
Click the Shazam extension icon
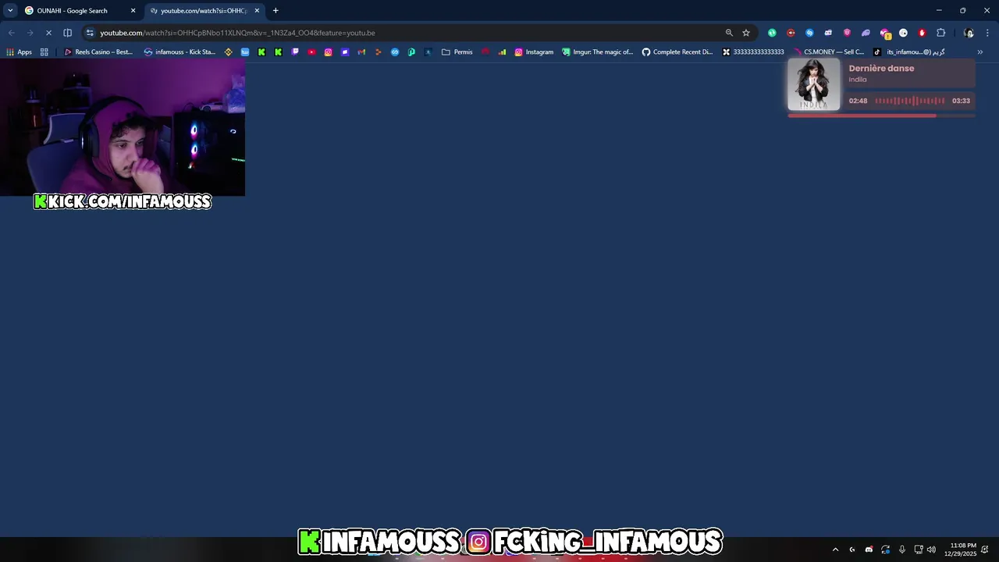tap(809, 33)
